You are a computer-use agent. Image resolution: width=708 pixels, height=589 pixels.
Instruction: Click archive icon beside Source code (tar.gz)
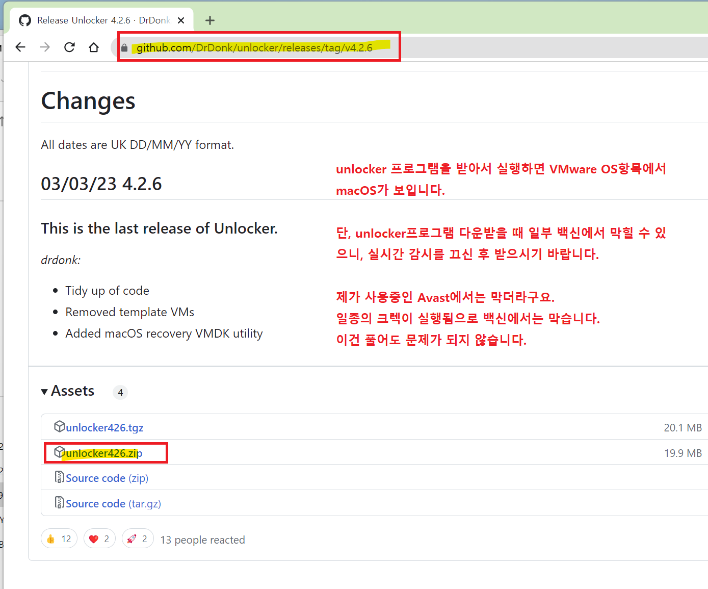[60, 503]
